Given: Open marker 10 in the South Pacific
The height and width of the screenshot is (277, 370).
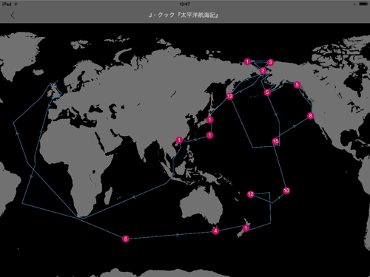Looking at the screenshot, I should tap(286, 191).
